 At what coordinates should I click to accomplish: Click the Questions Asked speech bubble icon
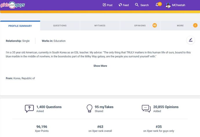point(29,108)
